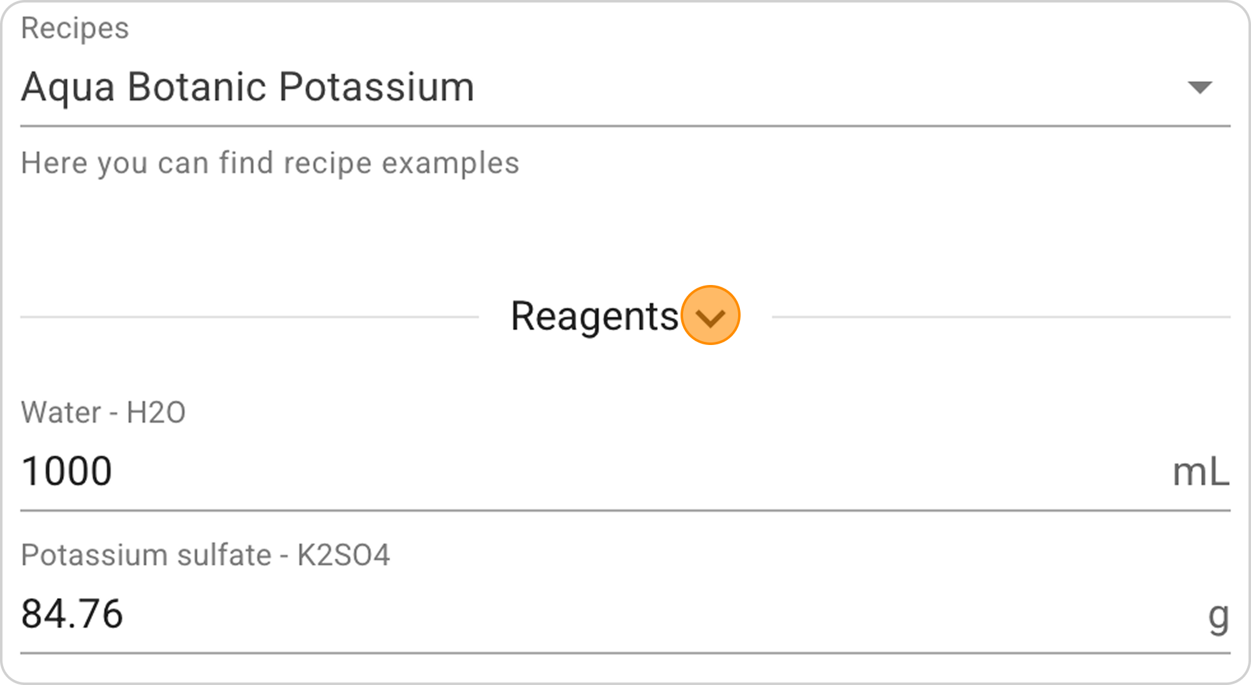
Task: Click the divider line left of Reagents
Action: [x=249, y=317]
